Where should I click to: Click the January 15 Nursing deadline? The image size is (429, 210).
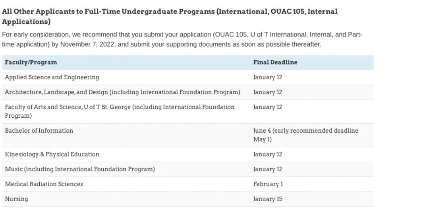coord(267,199)
